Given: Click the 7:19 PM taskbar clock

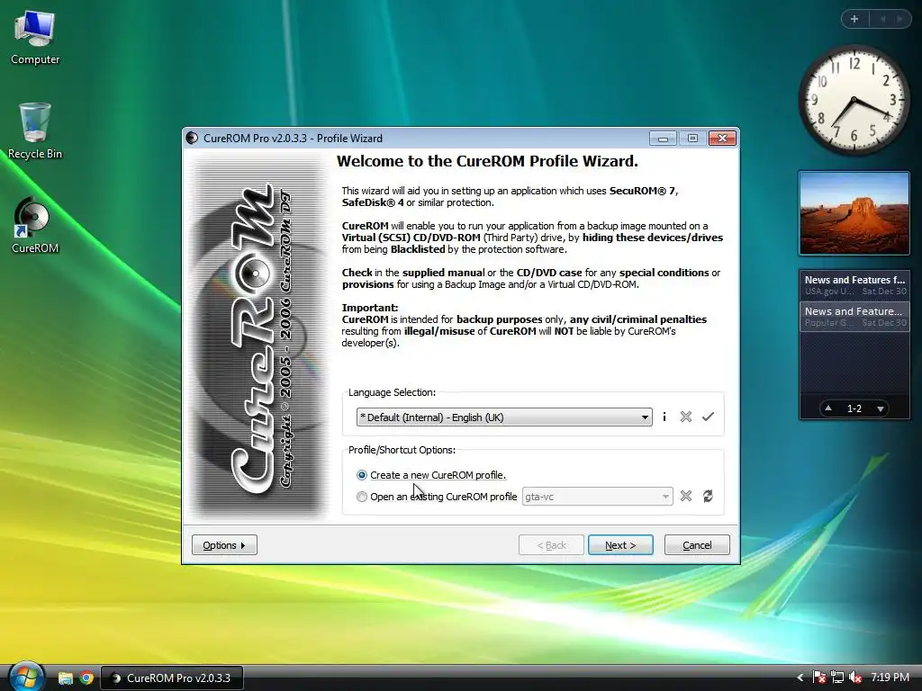Looking at the screenshot, I should point(890,678).
